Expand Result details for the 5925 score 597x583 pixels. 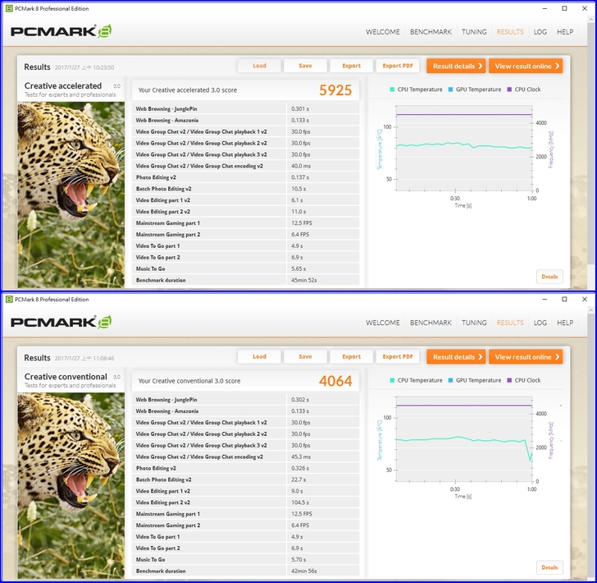(x=455, y=66)
